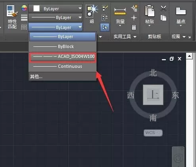
Task: Click the 上 face of the ViewCube
Action: [153, 95]
